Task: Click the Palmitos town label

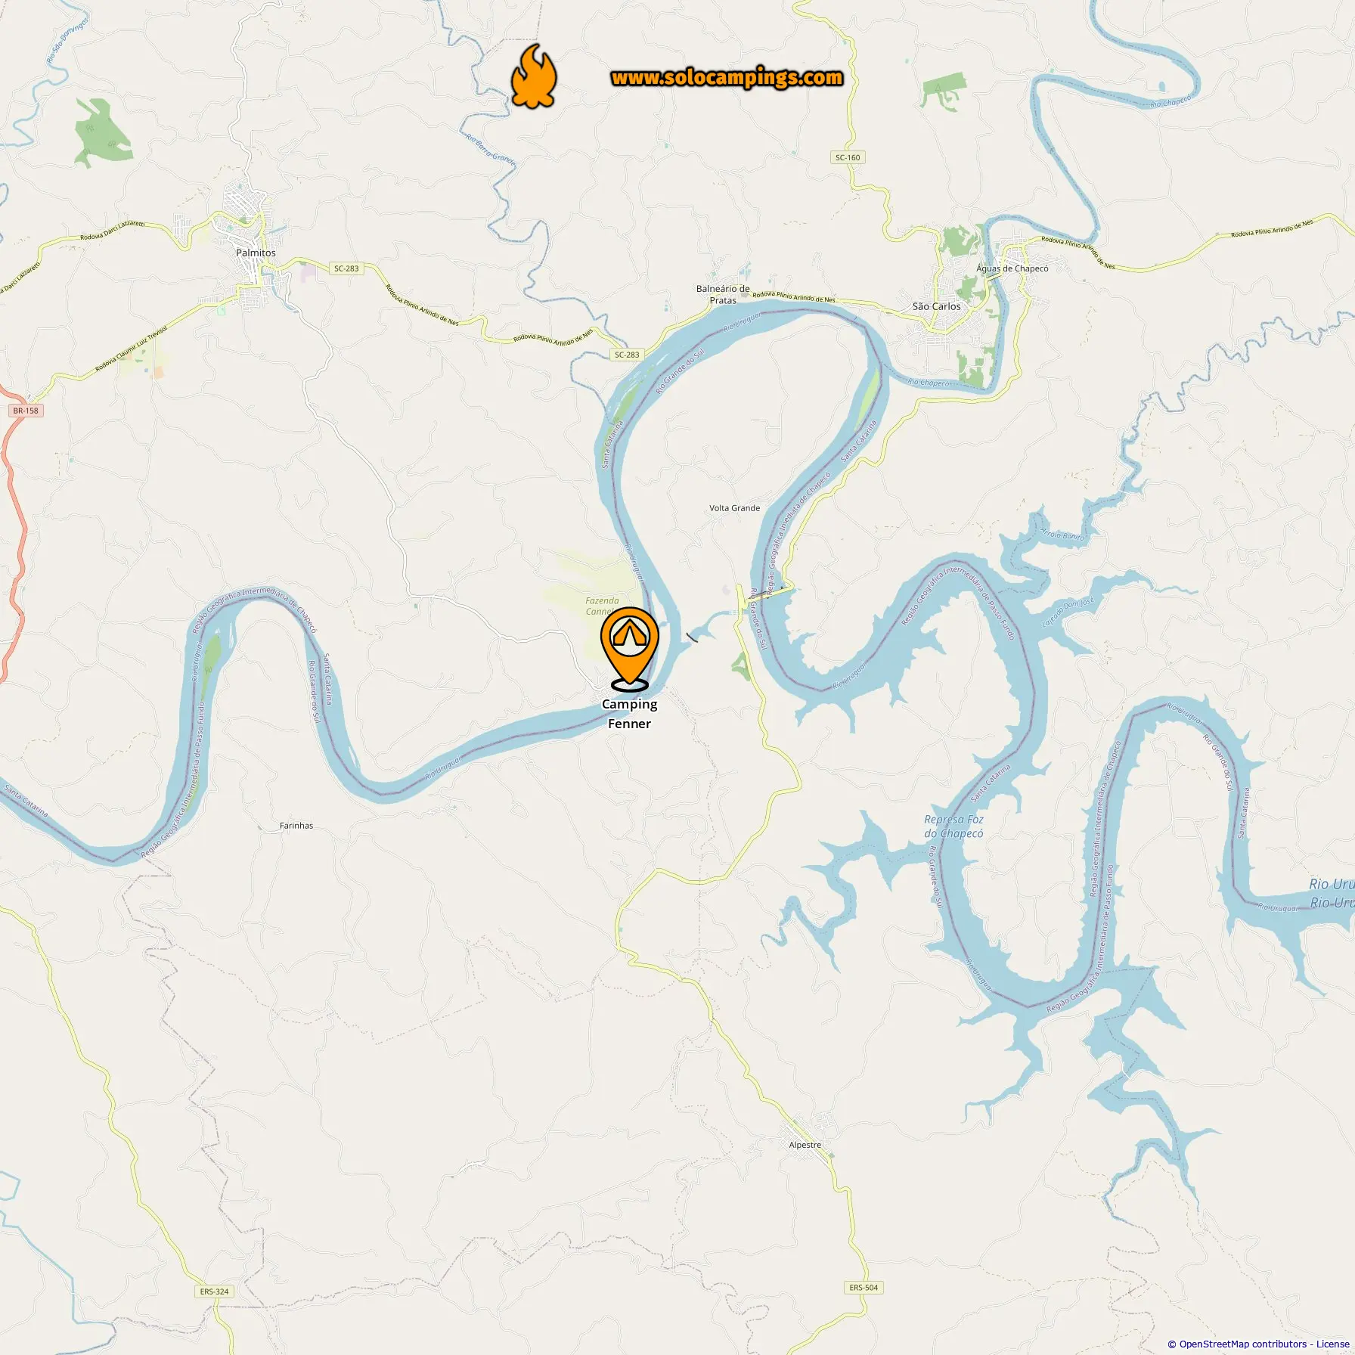Action: (x=256, y=253)
